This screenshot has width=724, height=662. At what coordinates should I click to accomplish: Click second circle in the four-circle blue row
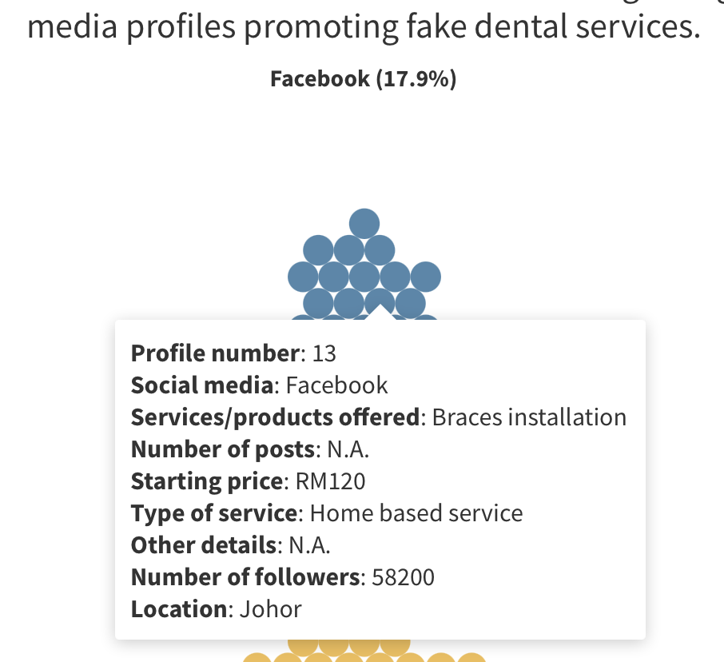(349, 303)
